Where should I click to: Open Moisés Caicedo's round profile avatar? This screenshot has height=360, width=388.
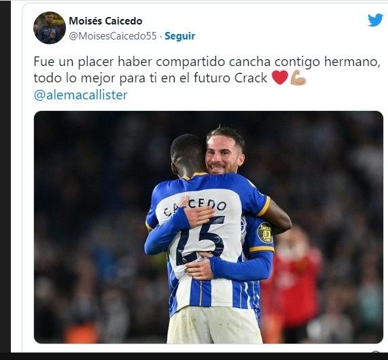[50, 28]
